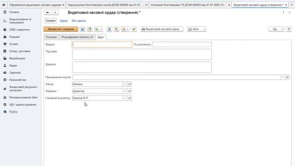Expand the Керівник dropdown arrow
The height and width of the screenshot is (166, 295).
(125, 91)
